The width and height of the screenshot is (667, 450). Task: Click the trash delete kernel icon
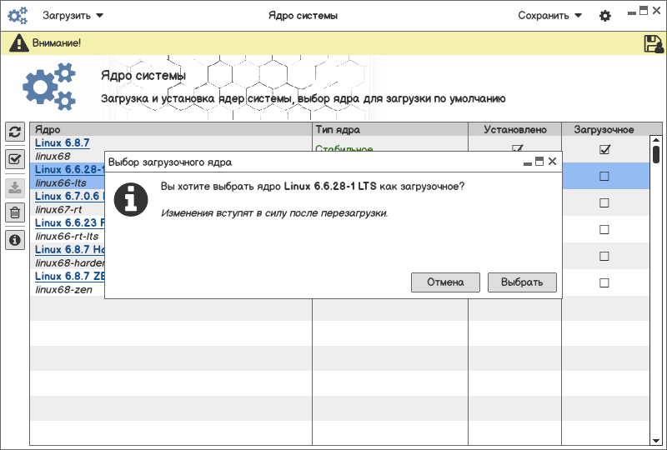point(14,213)
